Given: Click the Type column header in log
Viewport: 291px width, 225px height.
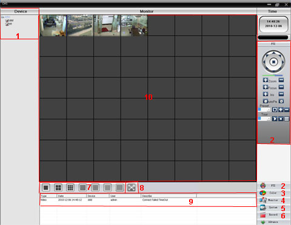Looking at the screenshot, I should tap(48, 196).
